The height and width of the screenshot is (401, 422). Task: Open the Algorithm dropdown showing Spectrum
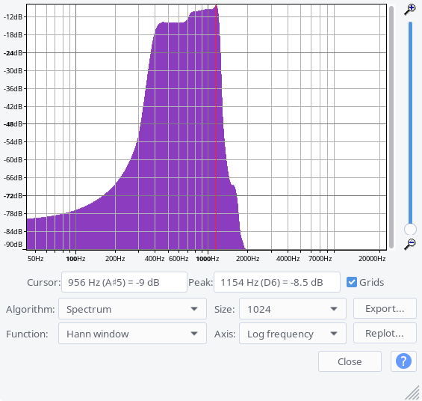coord(132,309)
